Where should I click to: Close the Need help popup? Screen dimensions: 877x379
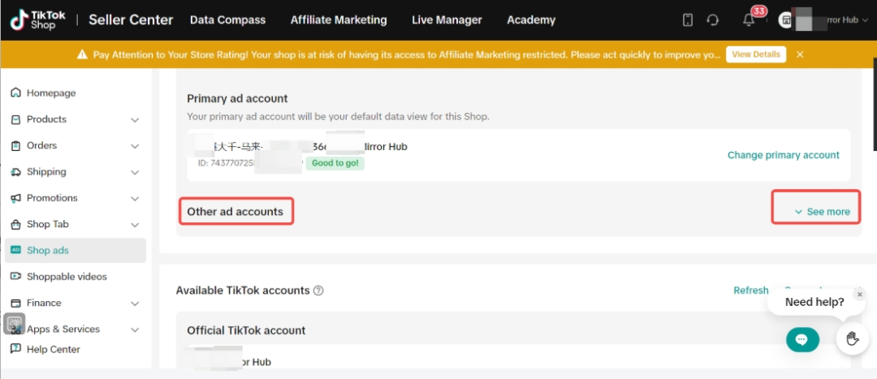(x=860, y=295)
